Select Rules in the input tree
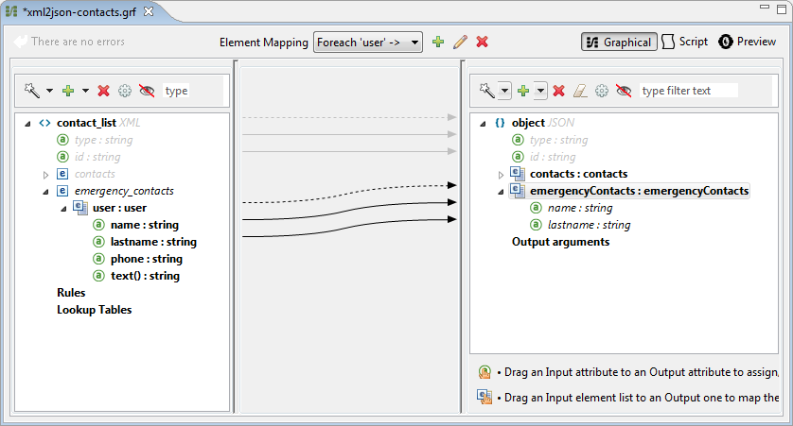The height and width of the screenshot is (426, 793). click(71, 293)
